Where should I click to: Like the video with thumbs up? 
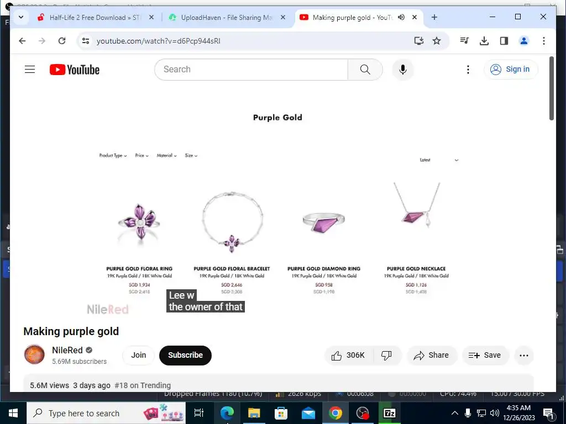tap(349, 356)
